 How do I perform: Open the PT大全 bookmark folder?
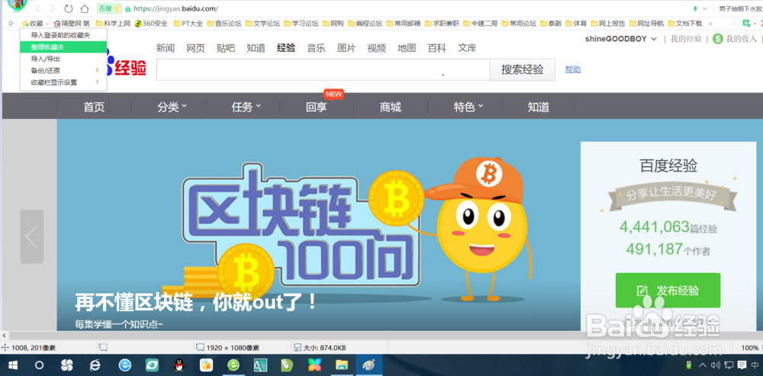pos(188,24)
